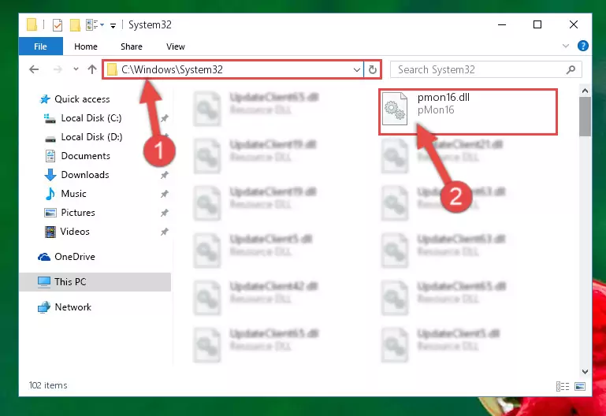The height and width of the screenshot is (416, 606).
Task: Expand the address bar history dropdown
Action: coord(357,70)
